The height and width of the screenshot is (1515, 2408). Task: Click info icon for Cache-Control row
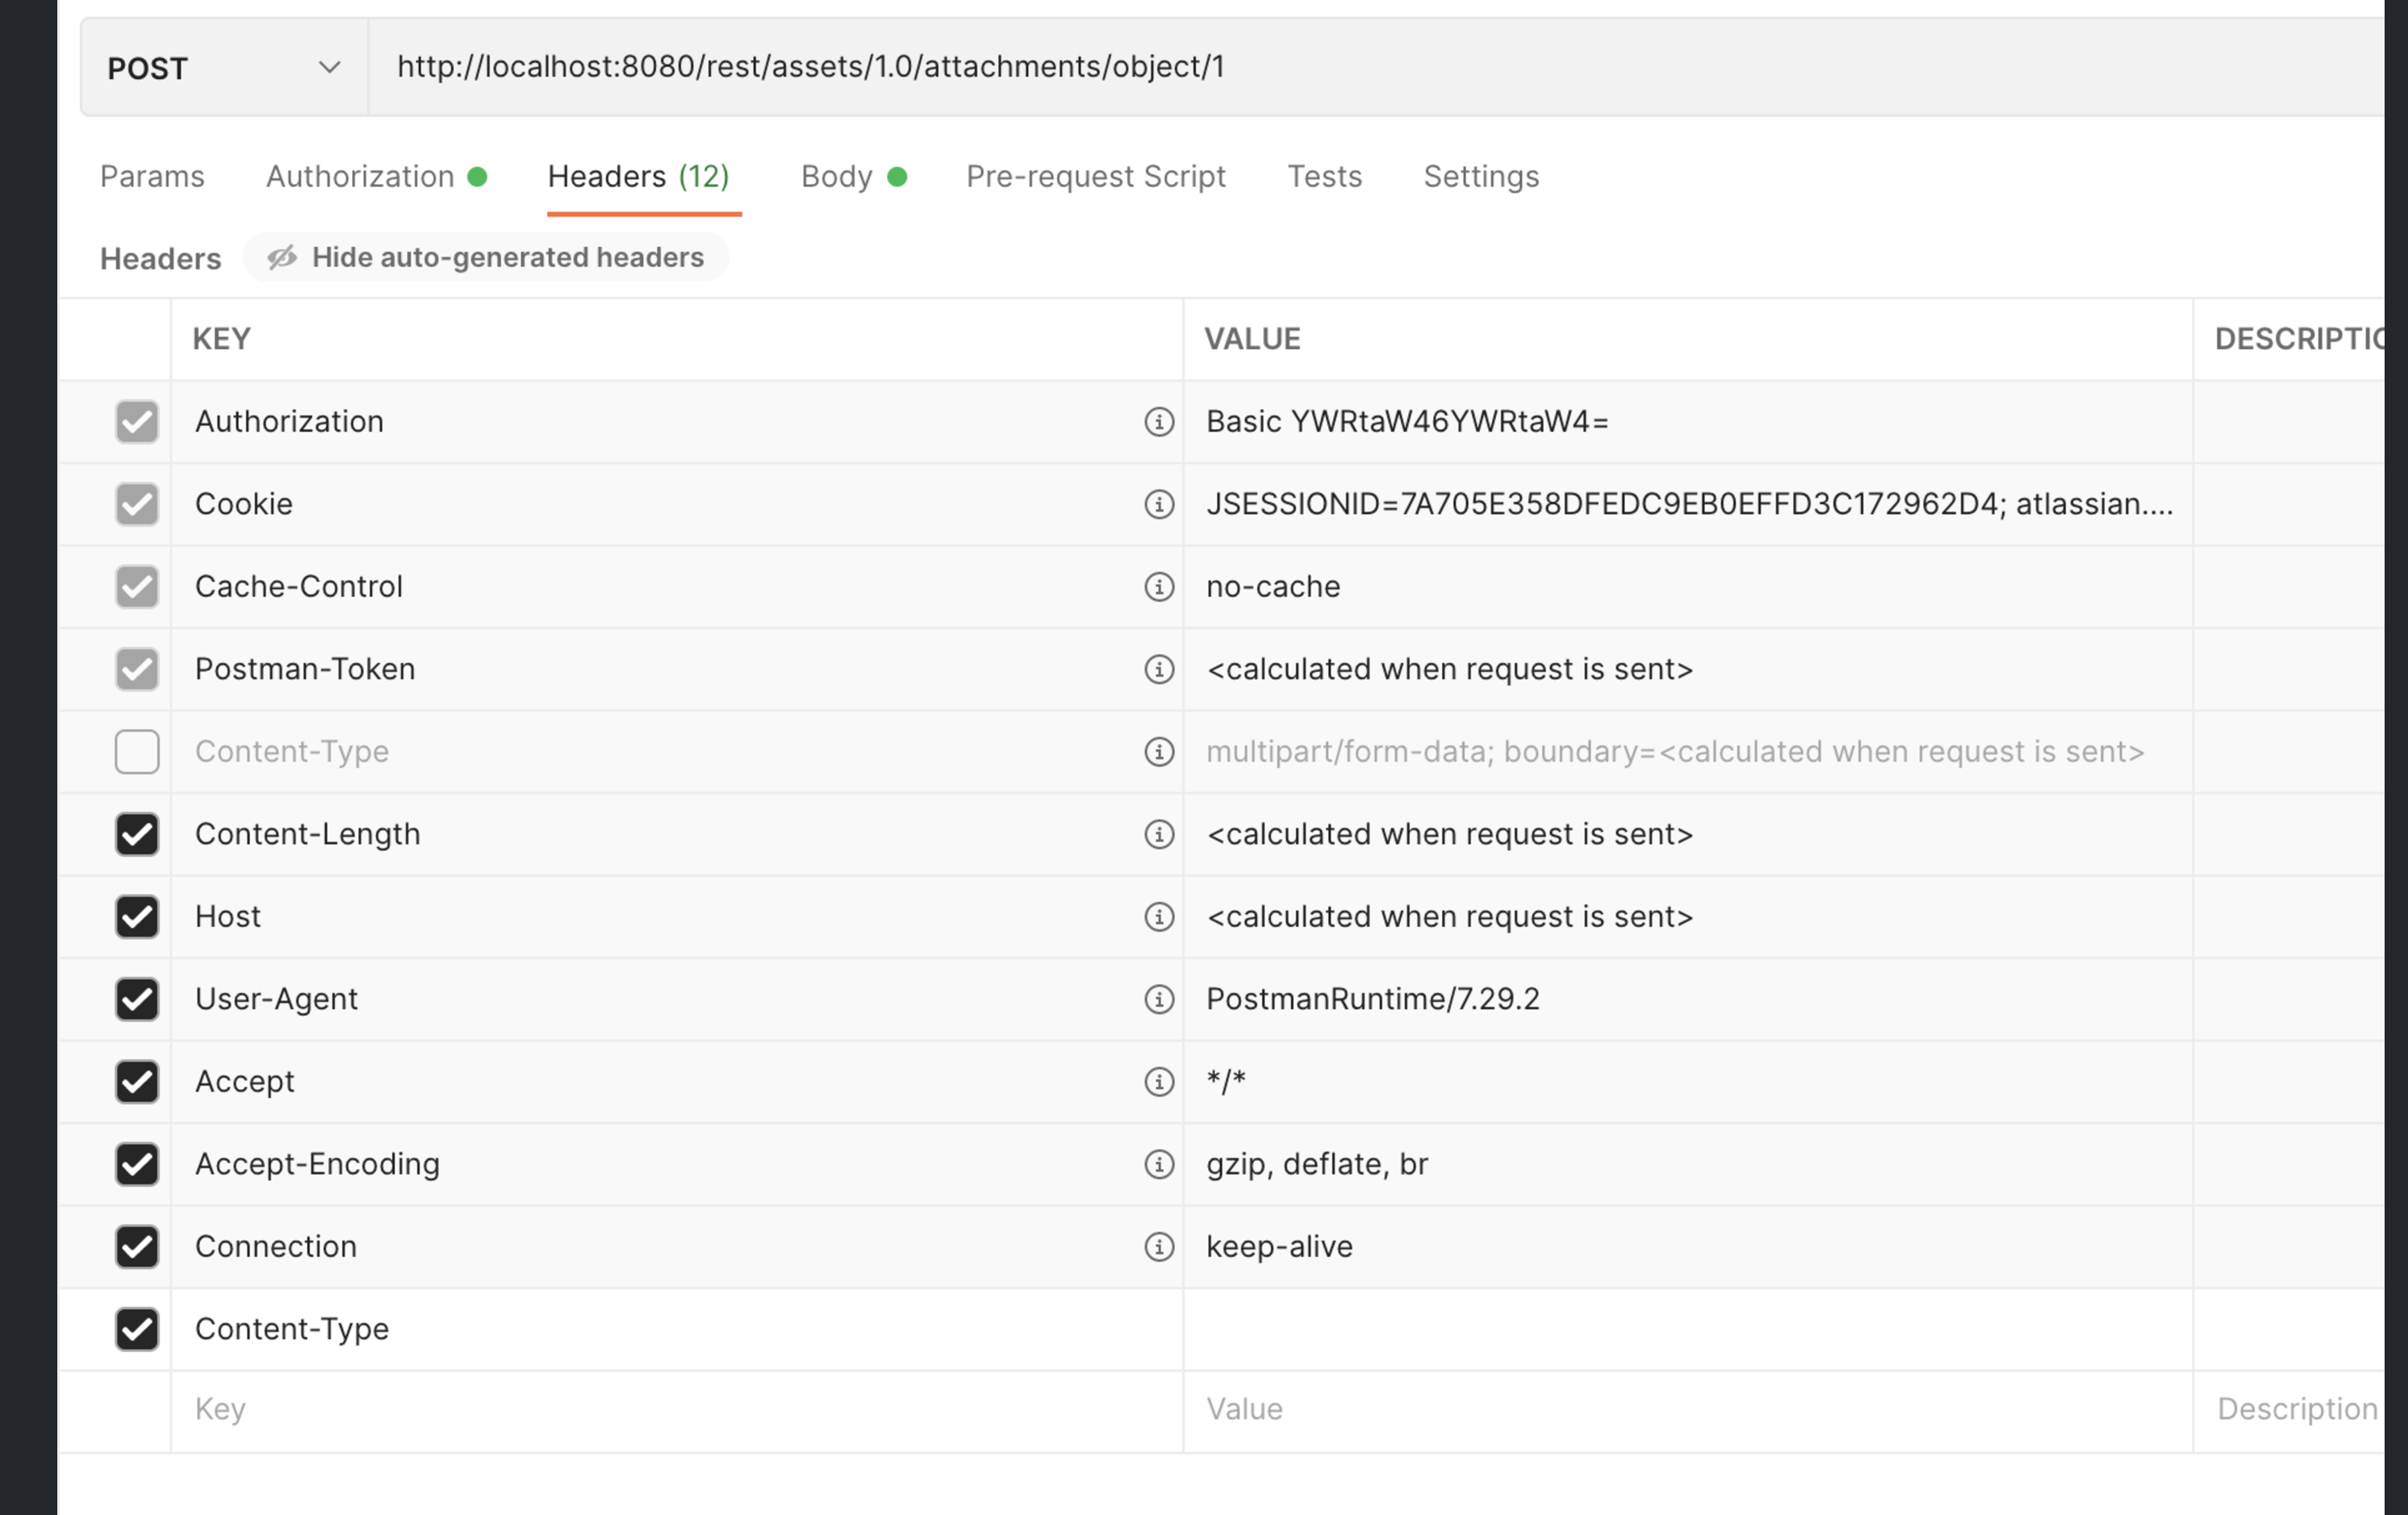coord(1158,587)
